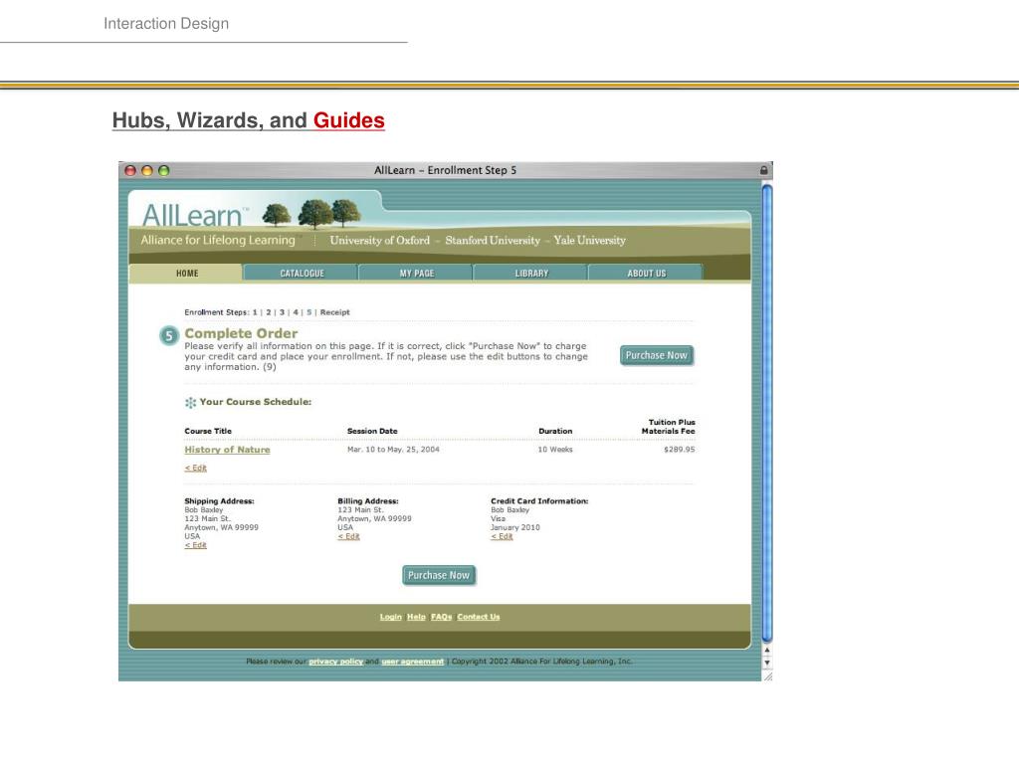Click the AllLearn logo
This screenshot has height=764, width=1019.
point(195,215)
